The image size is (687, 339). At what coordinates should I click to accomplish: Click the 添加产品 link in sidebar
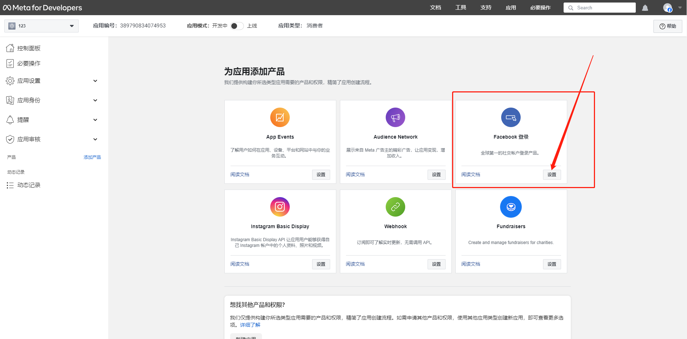92,157
